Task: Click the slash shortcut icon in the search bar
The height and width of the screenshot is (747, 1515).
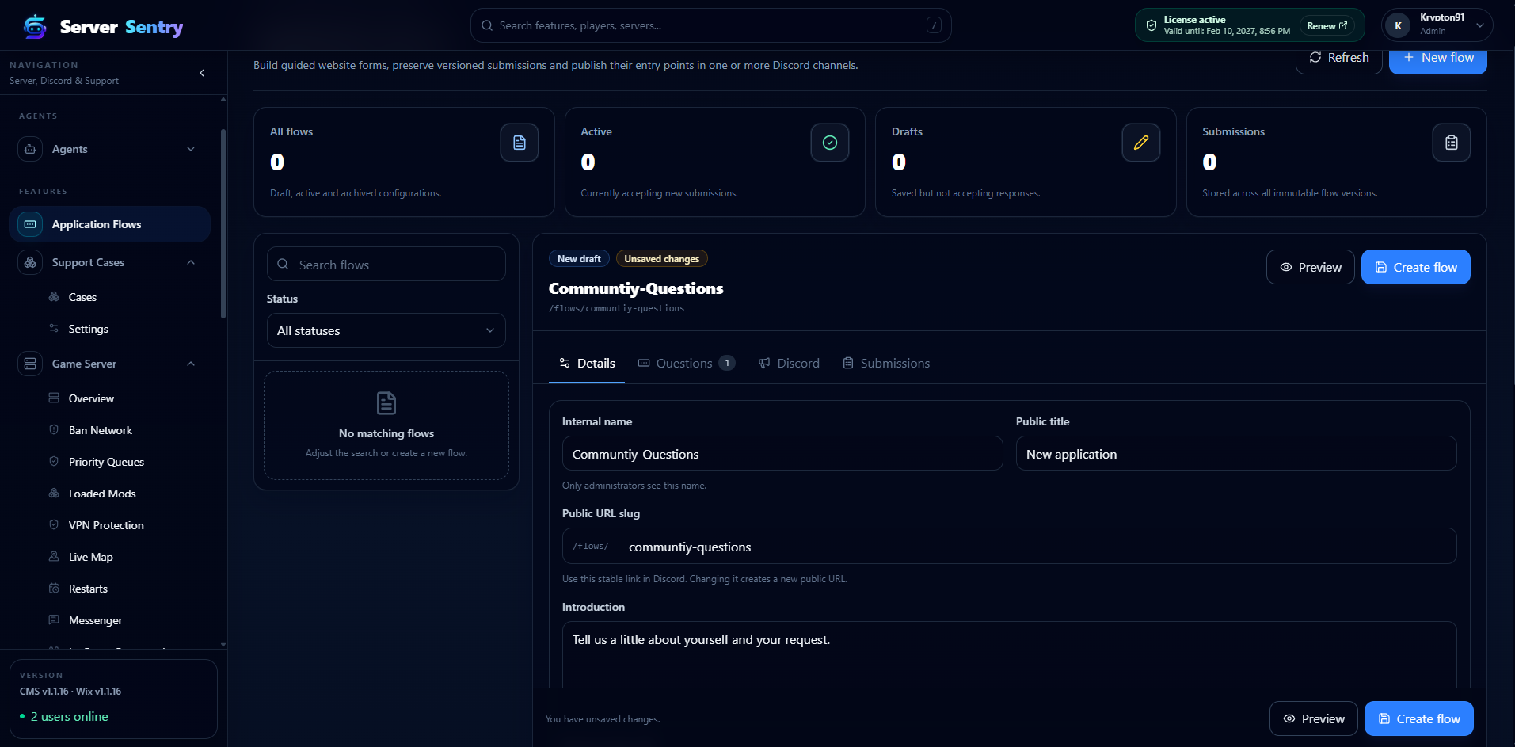Action: tap(935, 25)
